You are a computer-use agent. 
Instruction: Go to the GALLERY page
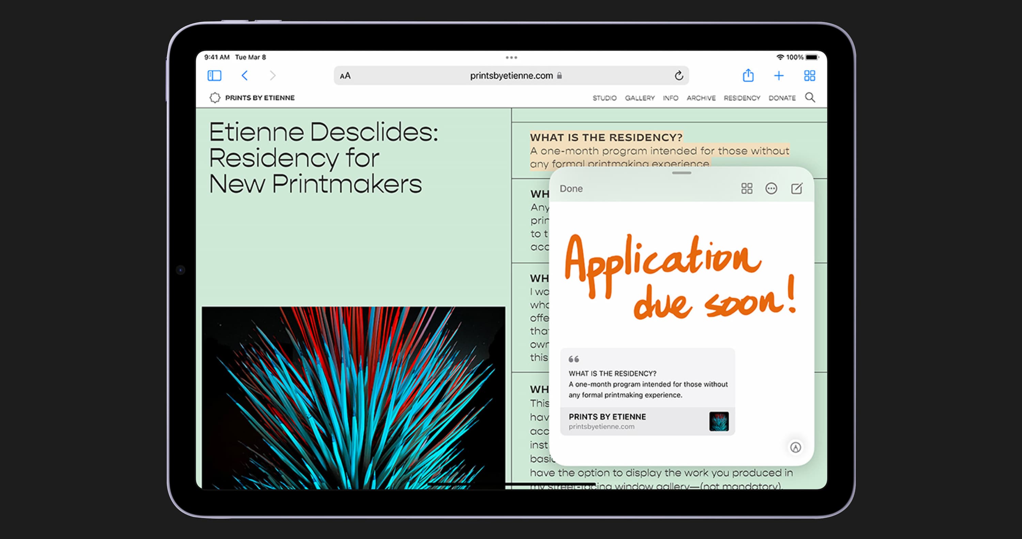639,98
